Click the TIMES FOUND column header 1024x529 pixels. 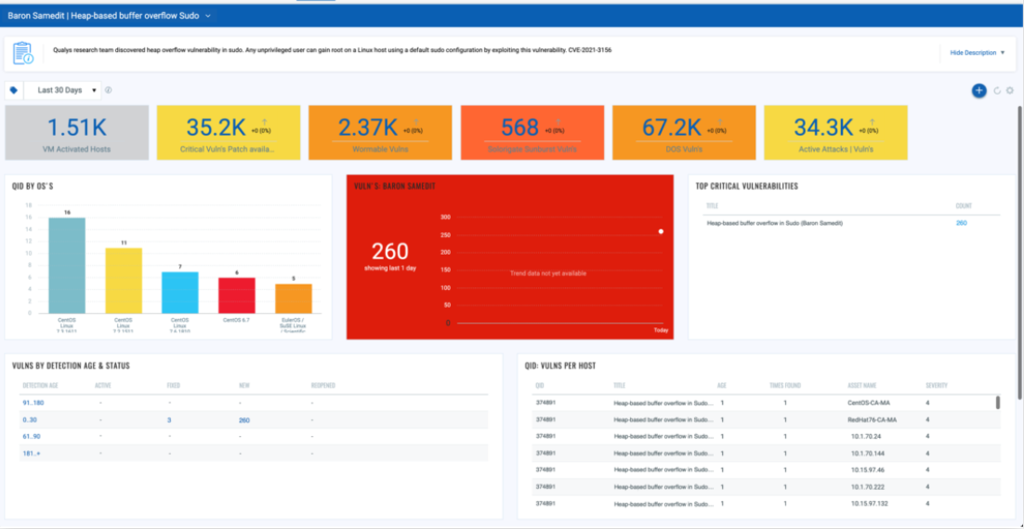pos(785,385)
